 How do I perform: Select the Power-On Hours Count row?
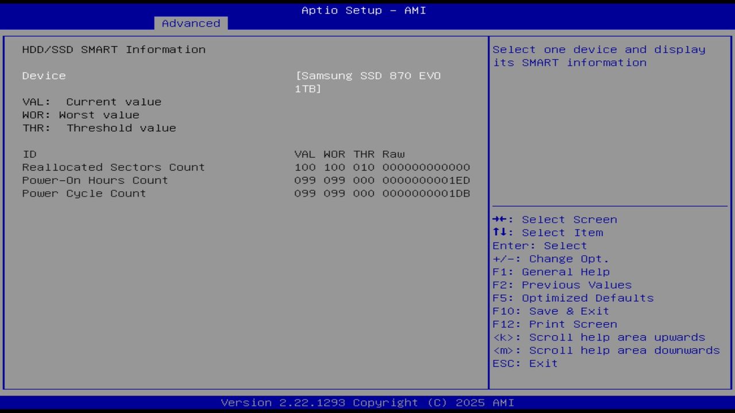[x=95, y=180]
